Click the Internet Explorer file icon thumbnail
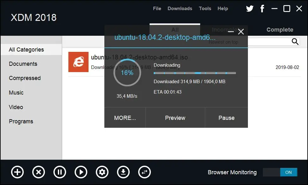The height and width of the screenshot is (185, 308). coord(78,62)
